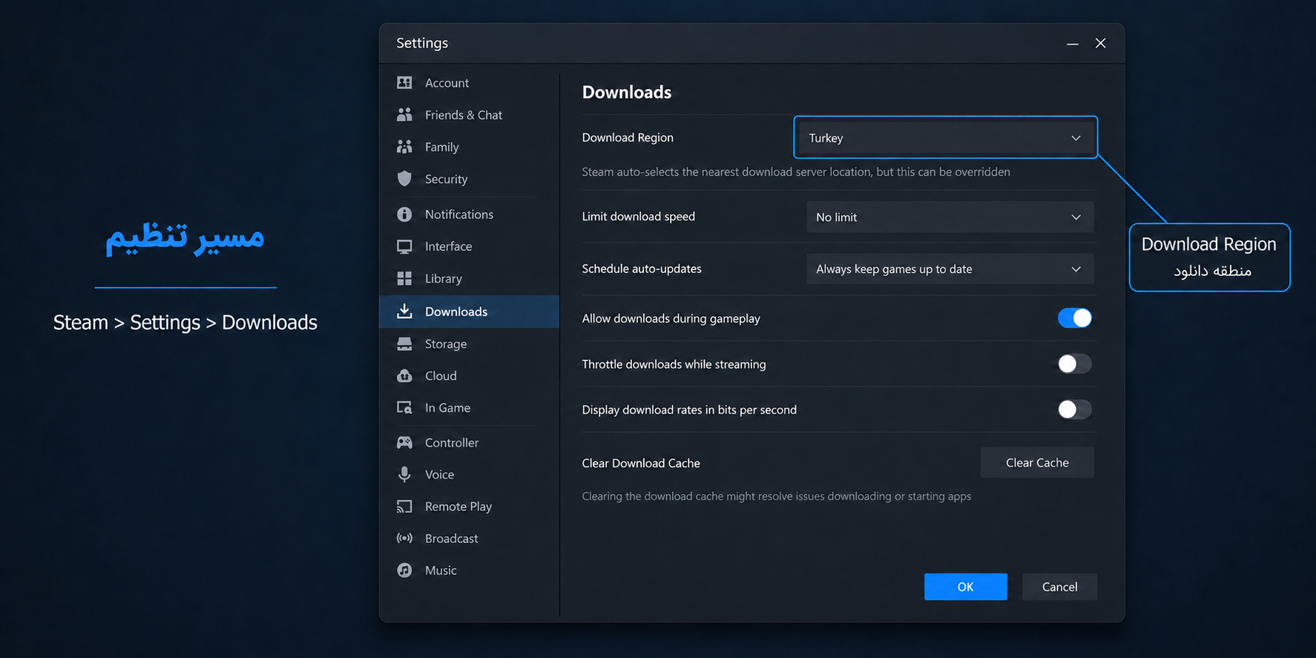Click the Voice microphone icon
Screen dimensions: 1316x658
point(404,474)
